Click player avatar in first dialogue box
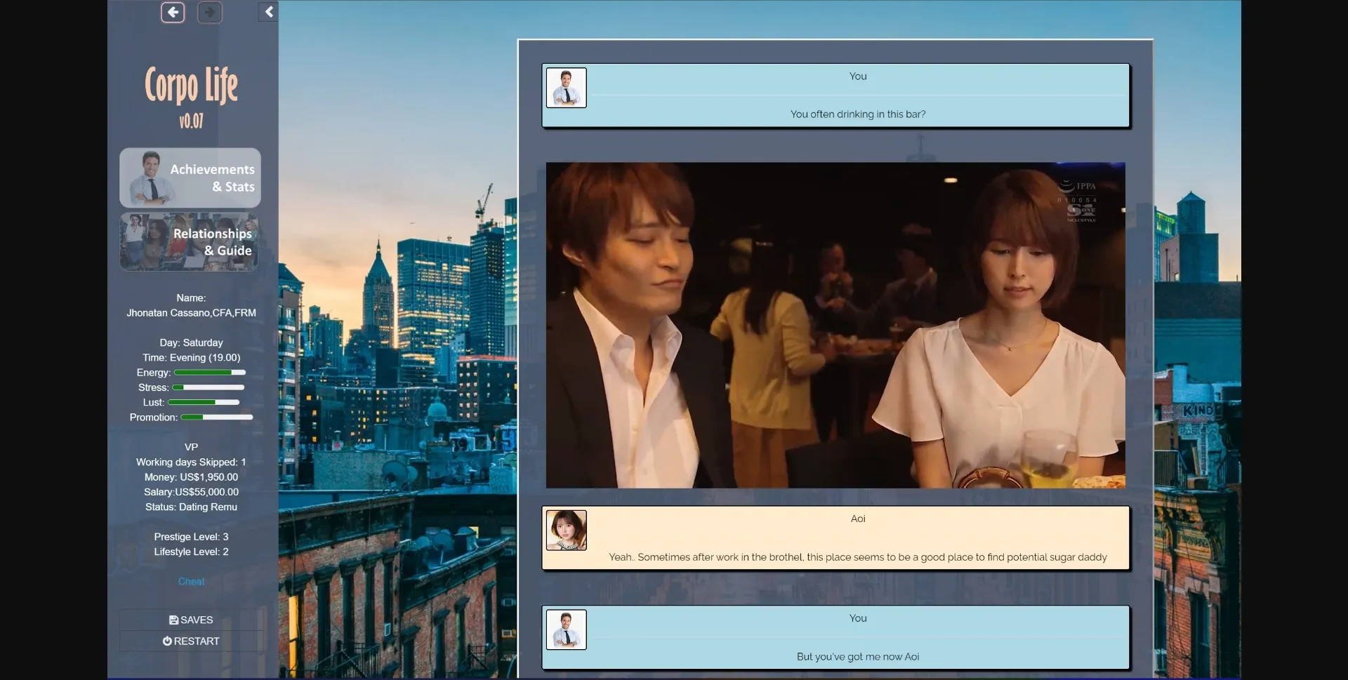This screenshot has height=680, width=1348. [x=566, y=88]
